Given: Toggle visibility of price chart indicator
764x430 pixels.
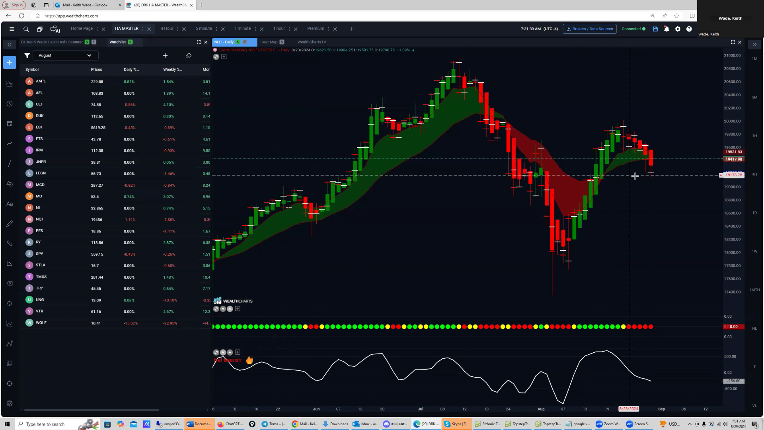Looking at the screenshot, I should 216,57.
